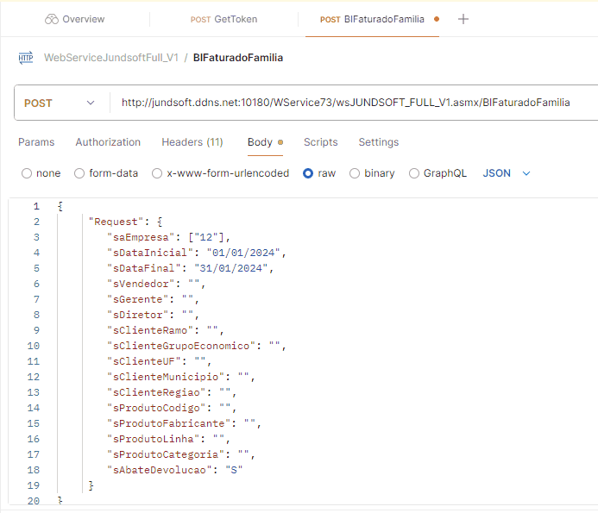This screenshot has height=513, width=598.
Task: Select the raw body option
Action: pyautogui.click(x=308, y=173)
